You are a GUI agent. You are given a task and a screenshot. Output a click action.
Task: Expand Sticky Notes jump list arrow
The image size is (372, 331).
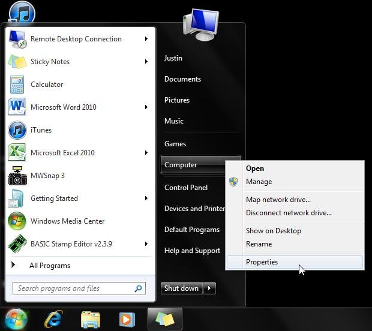click(146, 62)
